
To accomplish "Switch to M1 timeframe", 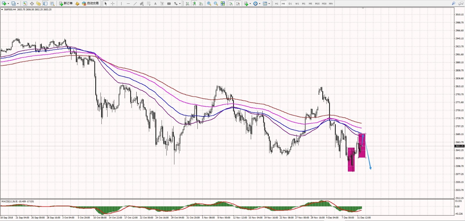I will point(304,3).
